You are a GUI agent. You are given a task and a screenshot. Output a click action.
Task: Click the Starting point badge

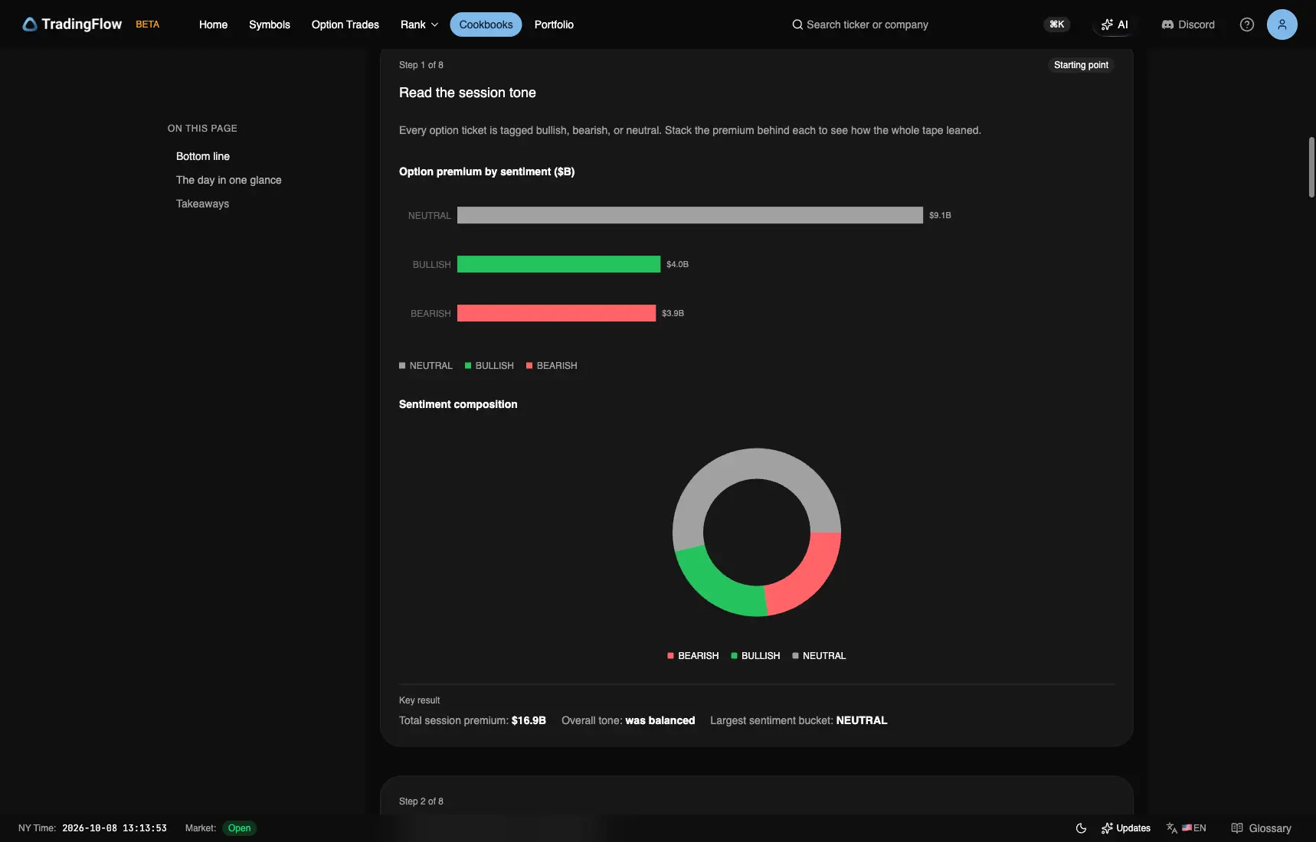1081,65
